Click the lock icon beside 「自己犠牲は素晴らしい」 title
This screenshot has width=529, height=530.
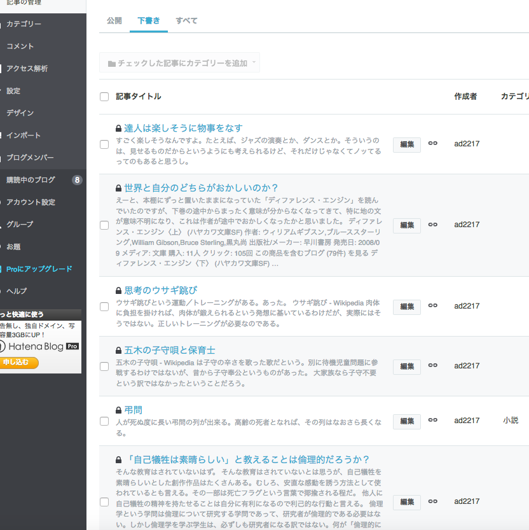tap(118, 460)
